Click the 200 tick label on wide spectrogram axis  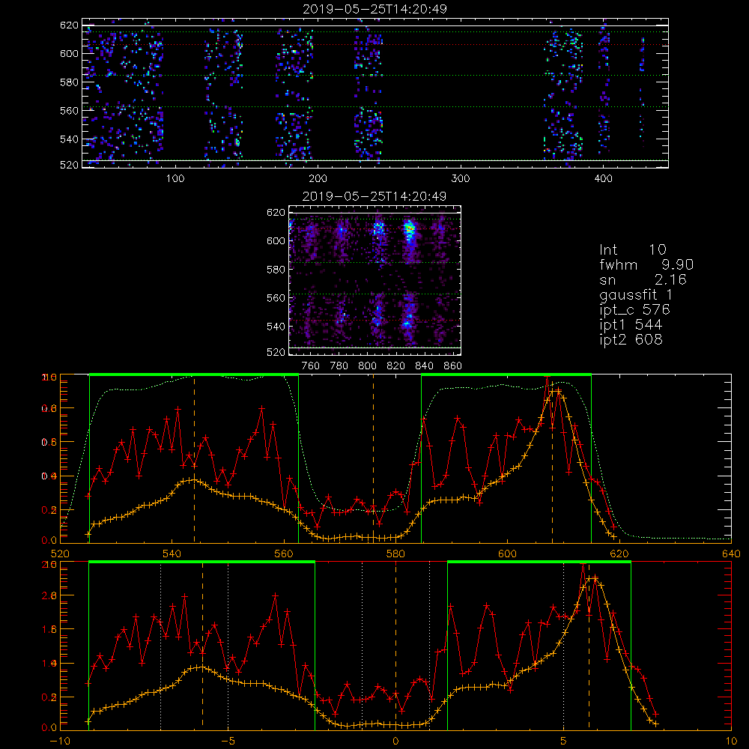click(x=318, y=179)
